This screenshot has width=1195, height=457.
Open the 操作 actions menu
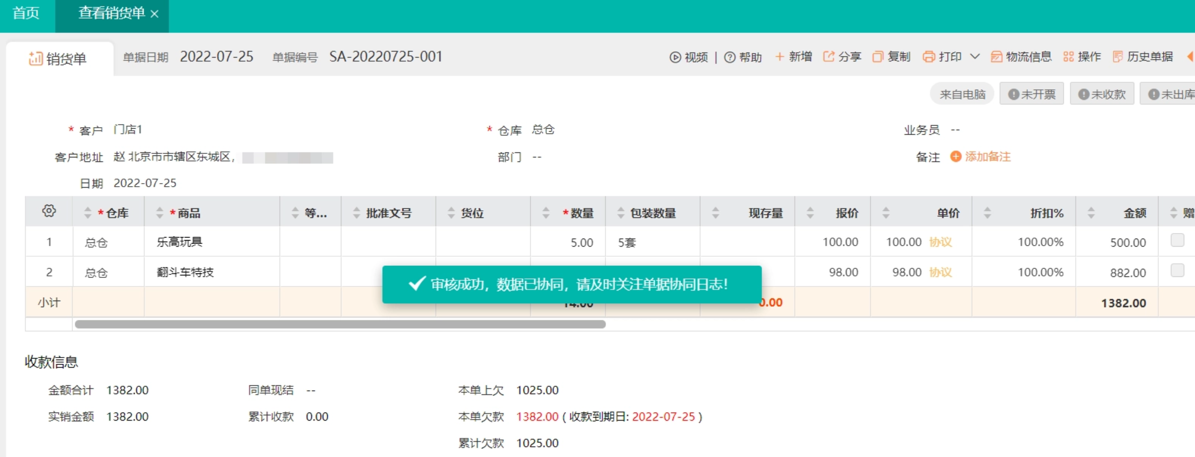1082,57
